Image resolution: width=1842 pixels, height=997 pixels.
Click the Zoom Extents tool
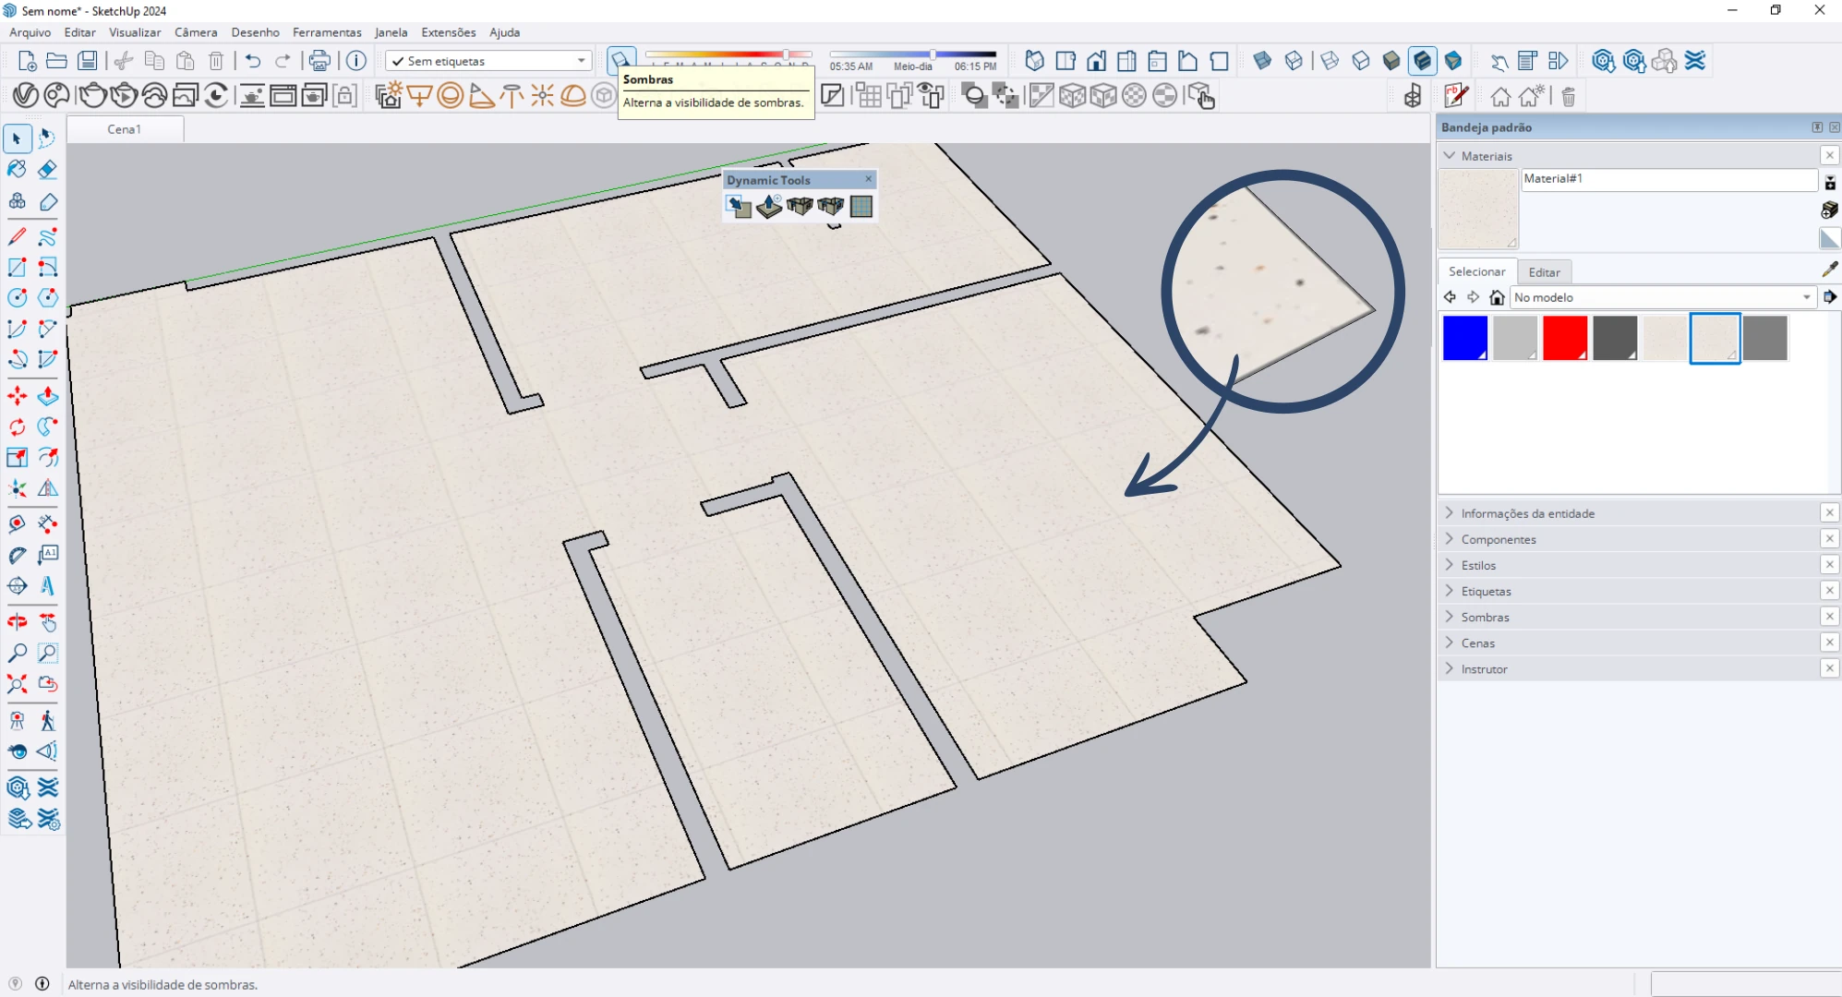(17, 683)
